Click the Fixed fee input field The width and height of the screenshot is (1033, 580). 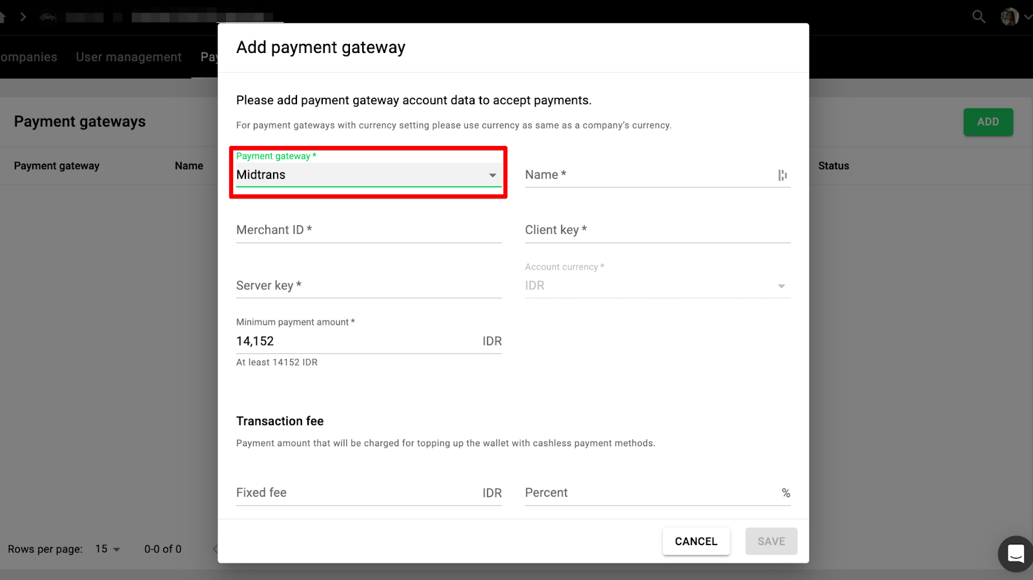355,493
